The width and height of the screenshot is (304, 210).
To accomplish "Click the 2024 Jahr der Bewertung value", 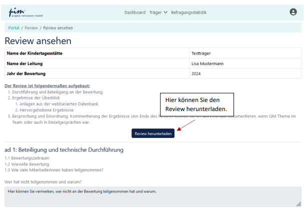I will click(x=196, y=74).
